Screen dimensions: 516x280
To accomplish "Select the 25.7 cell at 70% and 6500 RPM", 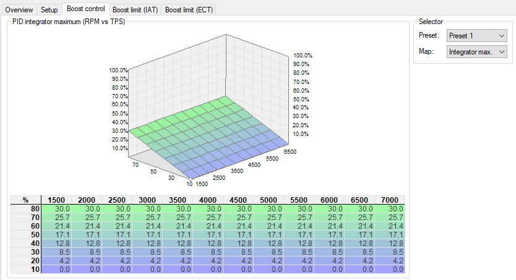I will click(x=359, y=217).
